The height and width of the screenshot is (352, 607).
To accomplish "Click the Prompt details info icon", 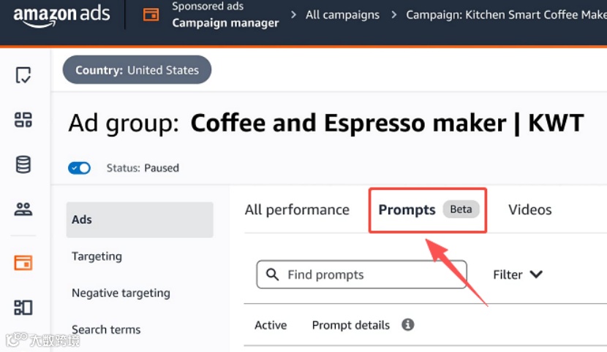I will [x=408, y=324].
